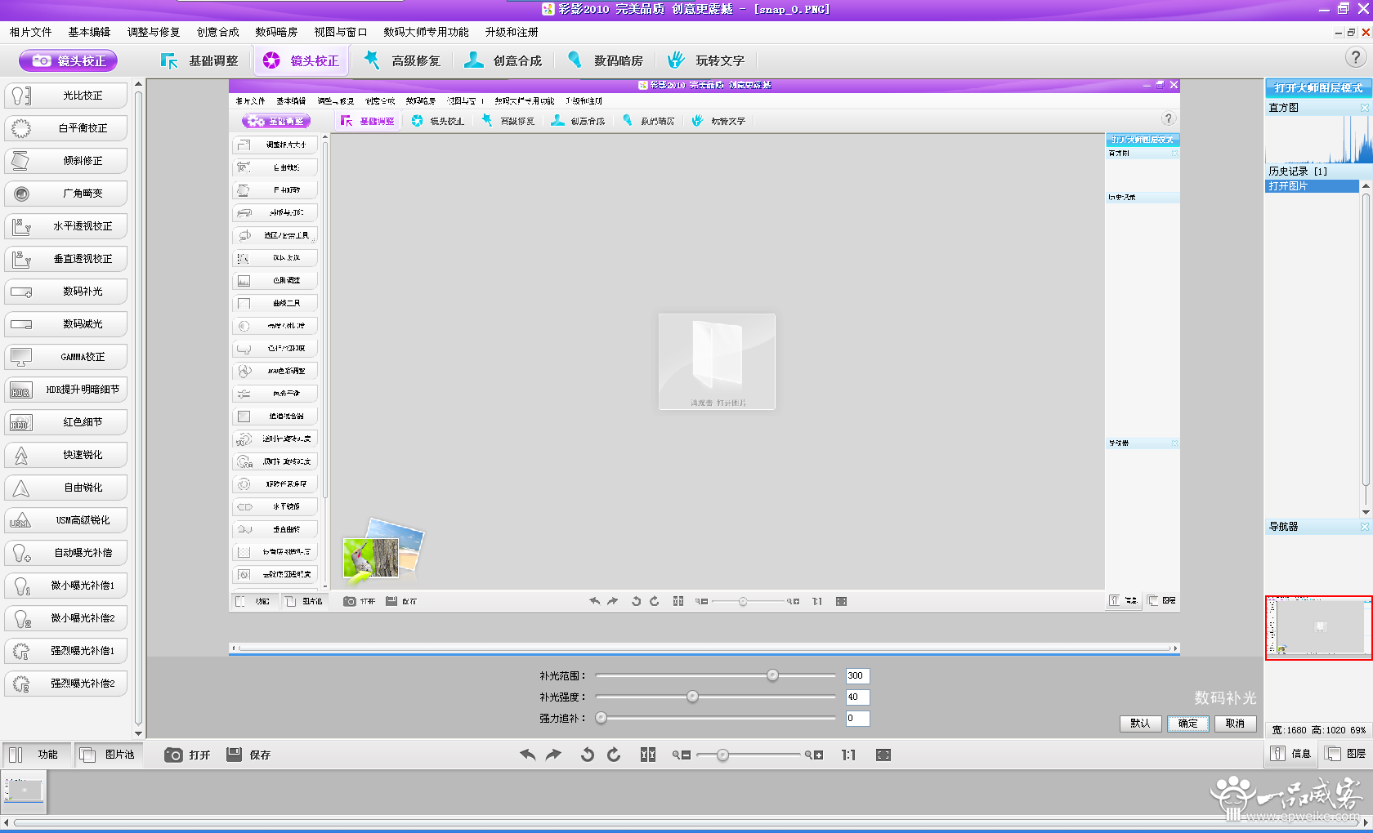The image size is (1373, 833).
Task: Click the undo arrow in bottom toolbar
Action: [528, 755]
